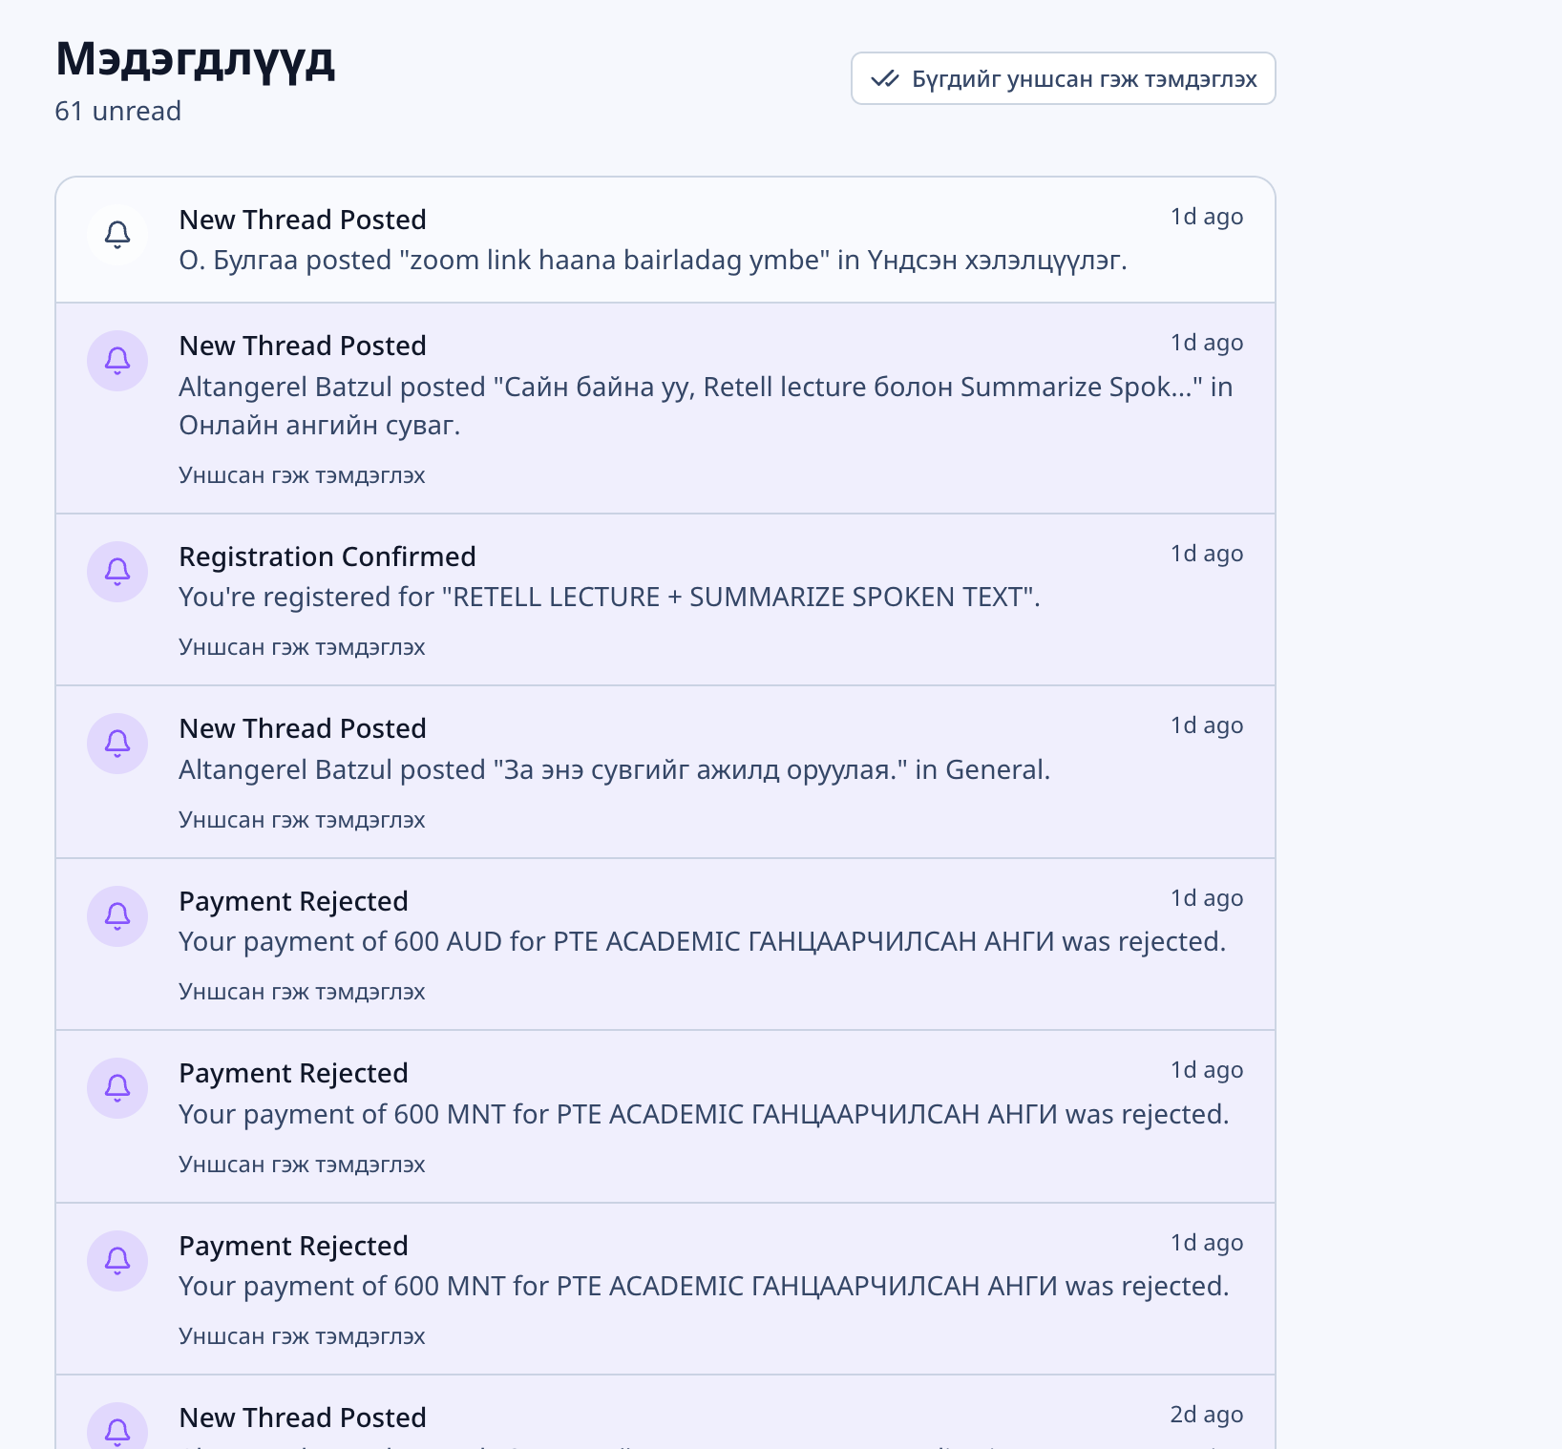Click bell icon of last 600 MNT Payment Rejected
The width and height of the screenshot is (1562, 1449).
(117, 1261)
